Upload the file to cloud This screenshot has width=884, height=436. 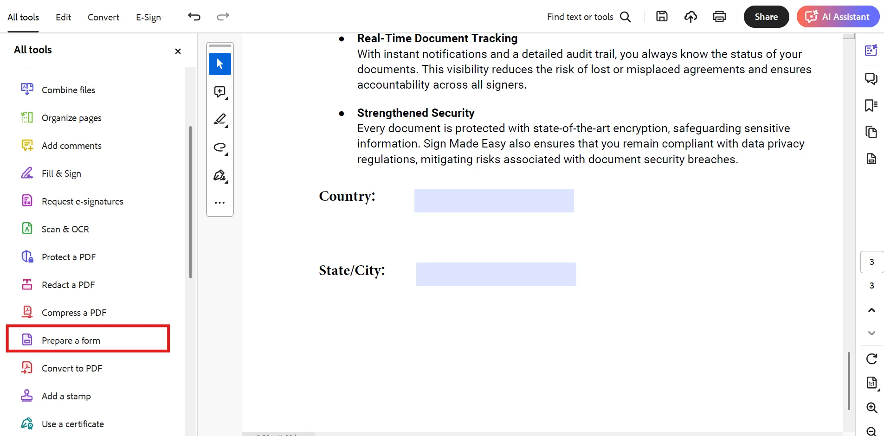pos(690,17)
